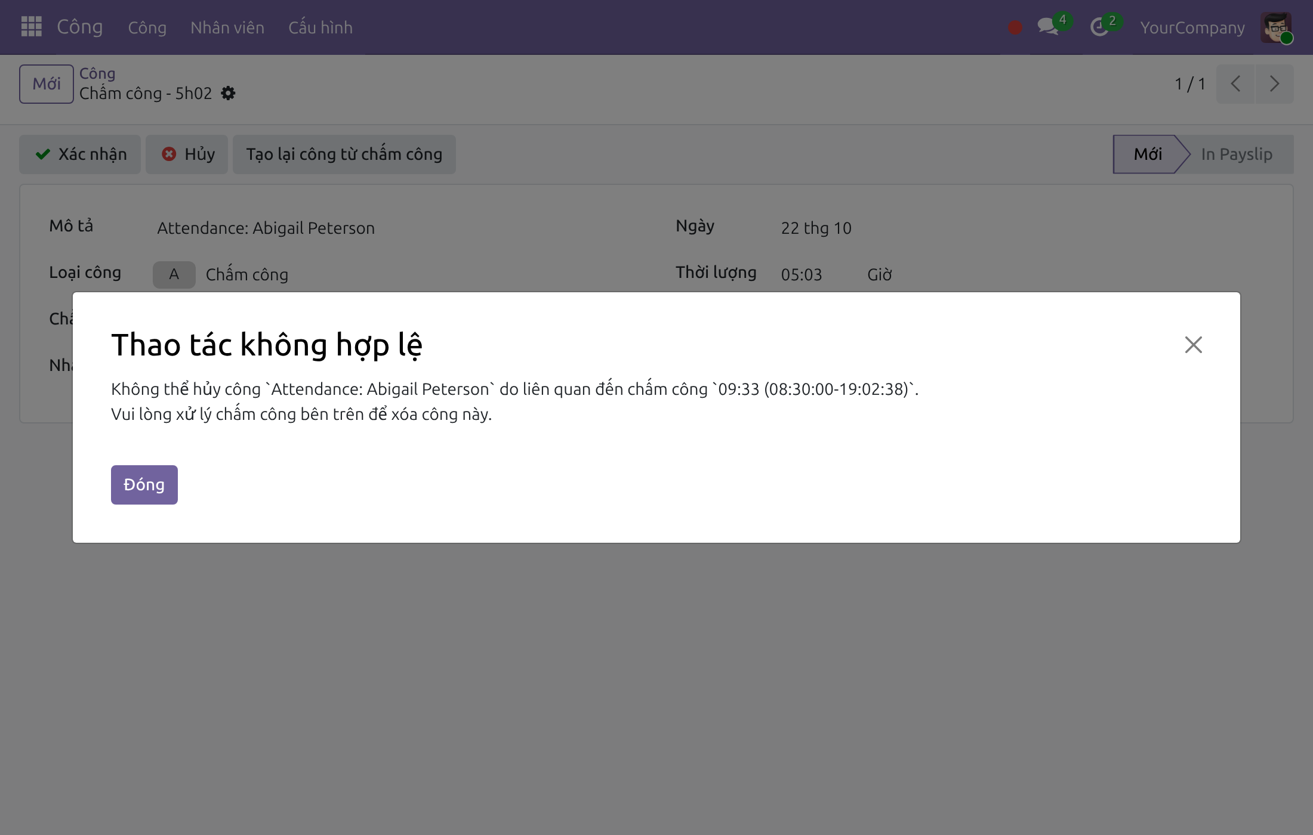The width and height of the screenshot is (1313, 835).
Task: Open the Nhân viên menu
Action: (227, 27)
